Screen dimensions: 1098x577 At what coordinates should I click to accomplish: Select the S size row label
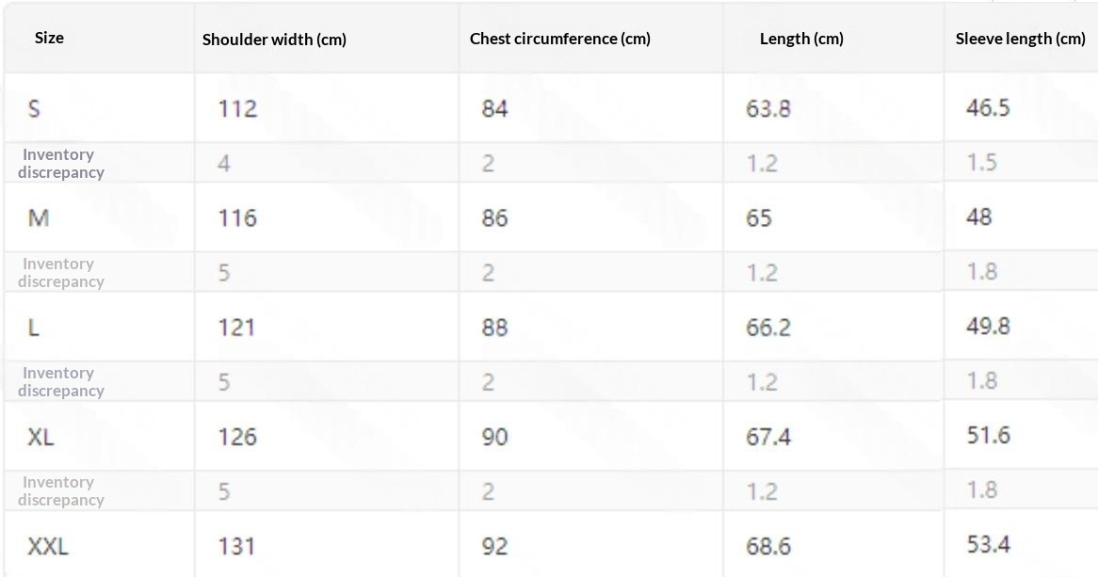(34, 108)
